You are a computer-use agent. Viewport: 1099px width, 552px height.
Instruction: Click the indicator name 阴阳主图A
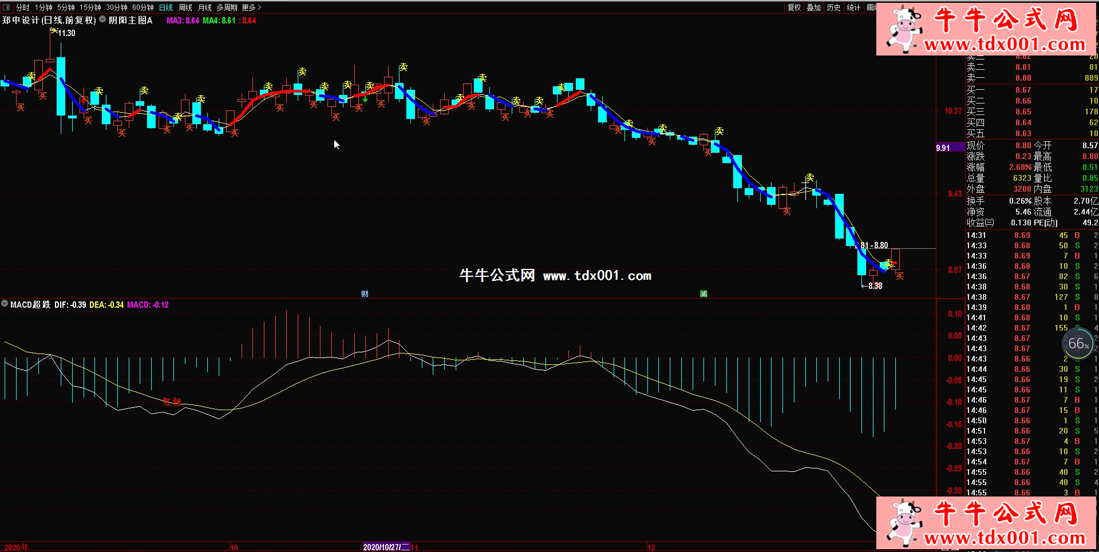point(131,20)
